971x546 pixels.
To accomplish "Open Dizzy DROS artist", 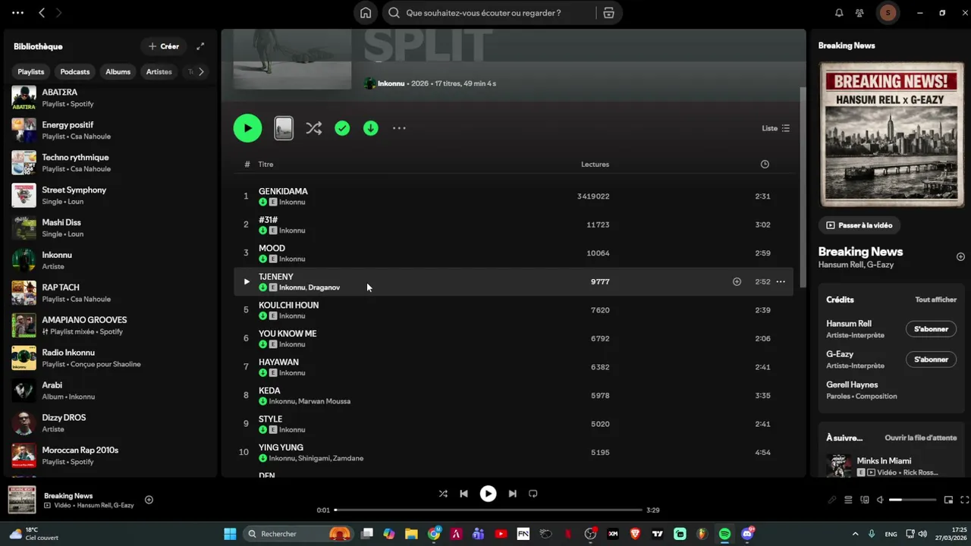I will 110,423.
